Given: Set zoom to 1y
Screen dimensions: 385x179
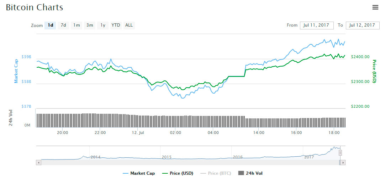Looking at the screenshot, I should point(103,25).
